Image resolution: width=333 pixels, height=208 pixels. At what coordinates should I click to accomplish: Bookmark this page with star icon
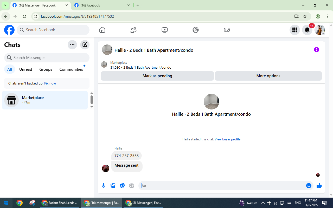pos(305,16)
